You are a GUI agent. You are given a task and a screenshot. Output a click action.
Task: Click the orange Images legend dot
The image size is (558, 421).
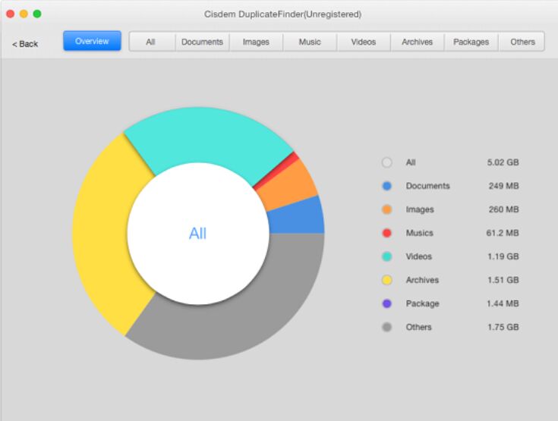(387, 209)
